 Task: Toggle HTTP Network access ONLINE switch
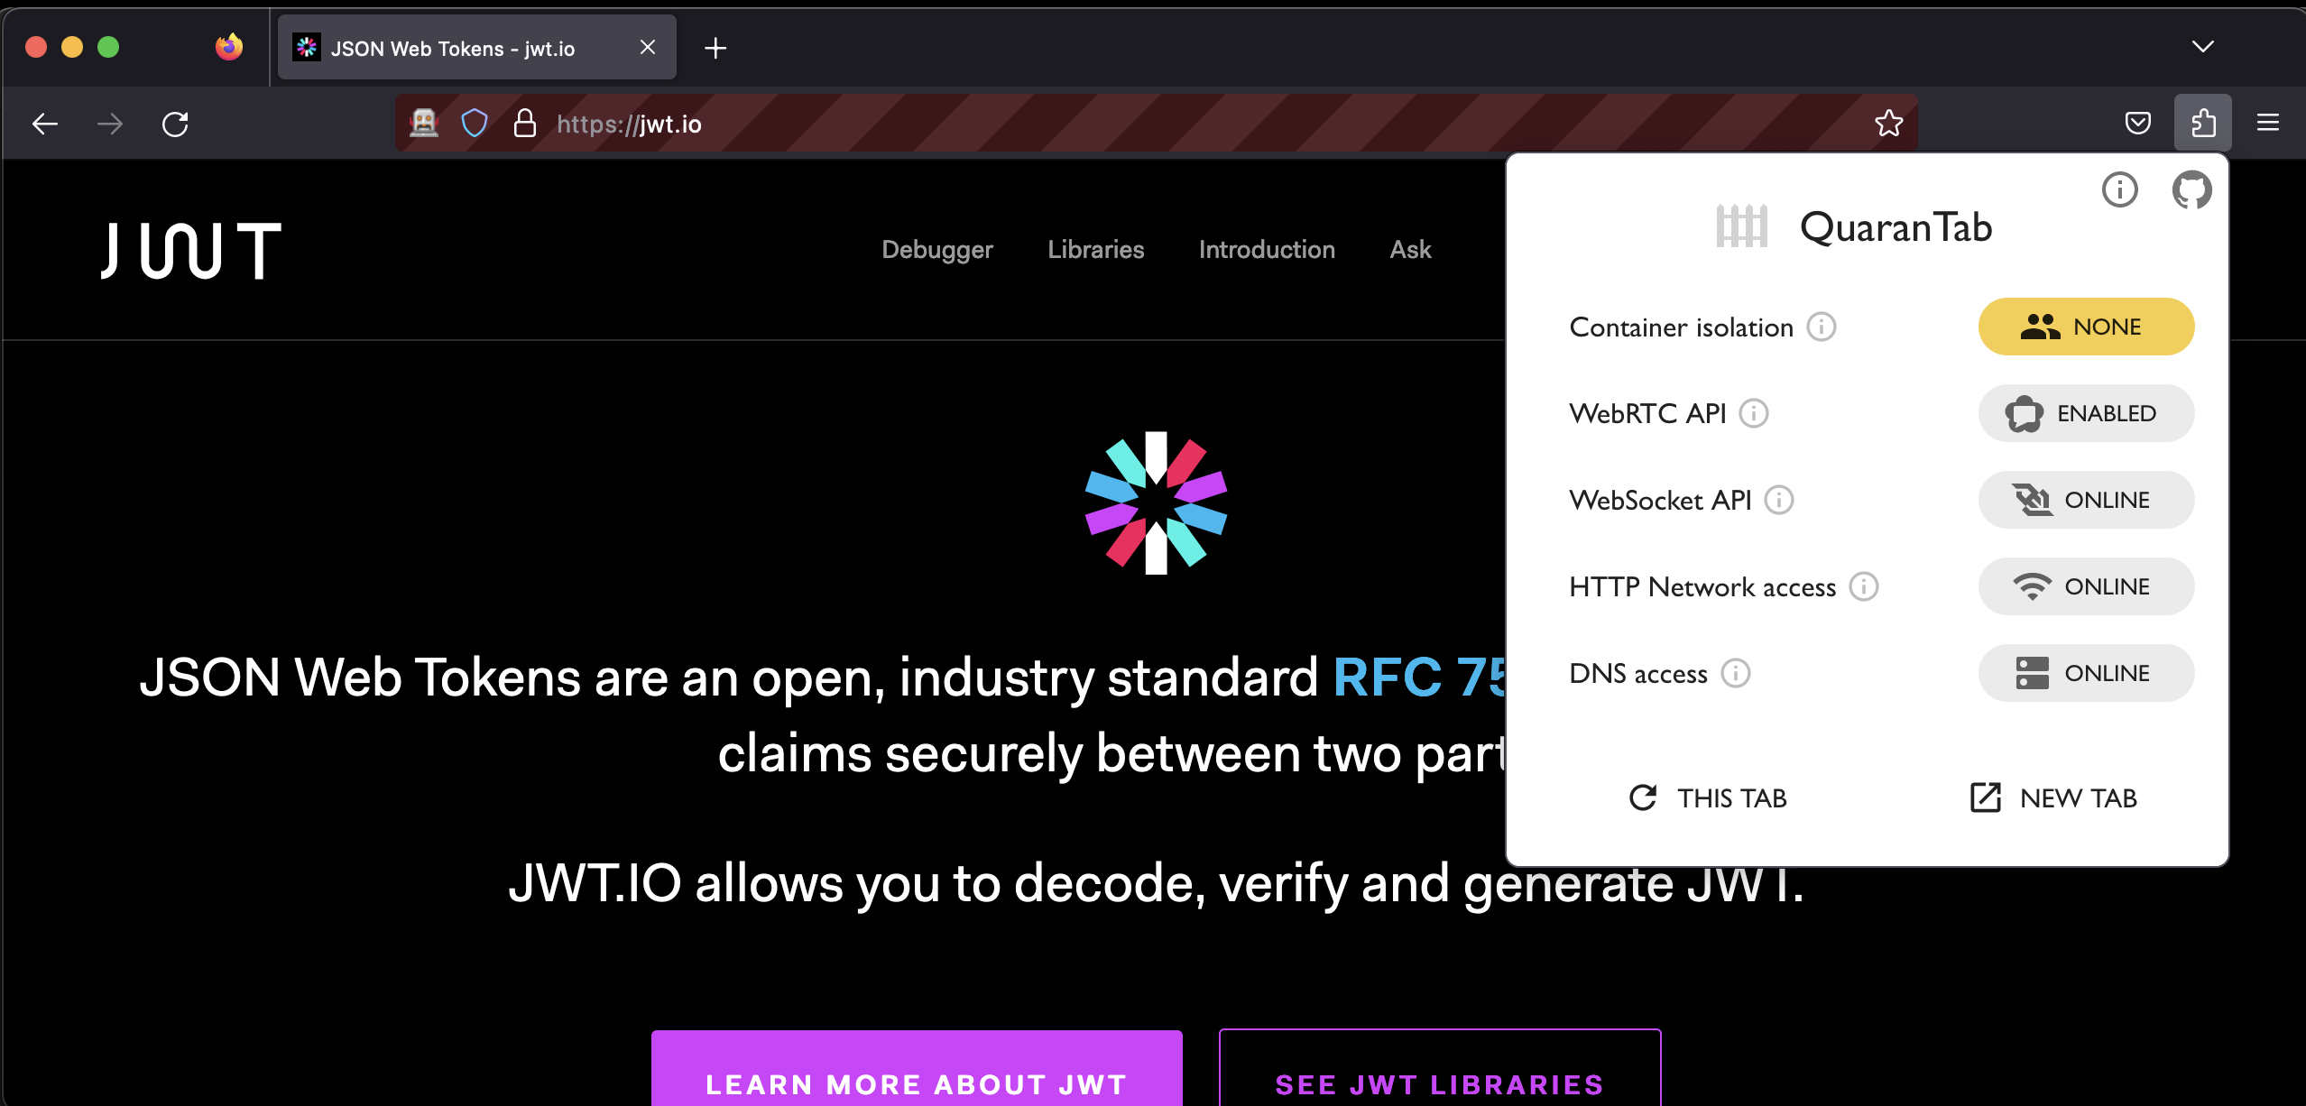[x=2085, y=586]
